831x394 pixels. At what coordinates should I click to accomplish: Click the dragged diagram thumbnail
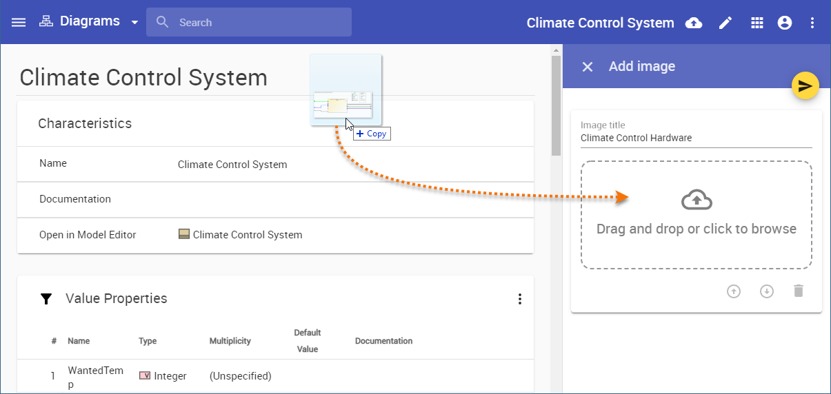[346, 91]
